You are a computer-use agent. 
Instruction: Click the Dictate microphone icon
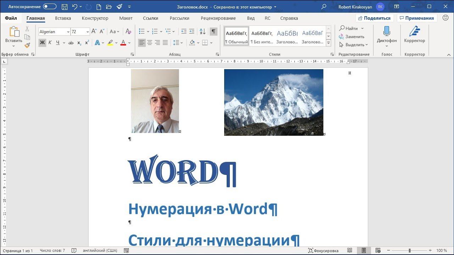(387, 31)
